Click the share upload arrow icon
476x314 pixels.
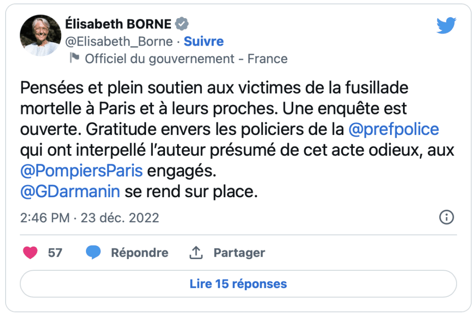pyautogui.click(x=196, y=253)
